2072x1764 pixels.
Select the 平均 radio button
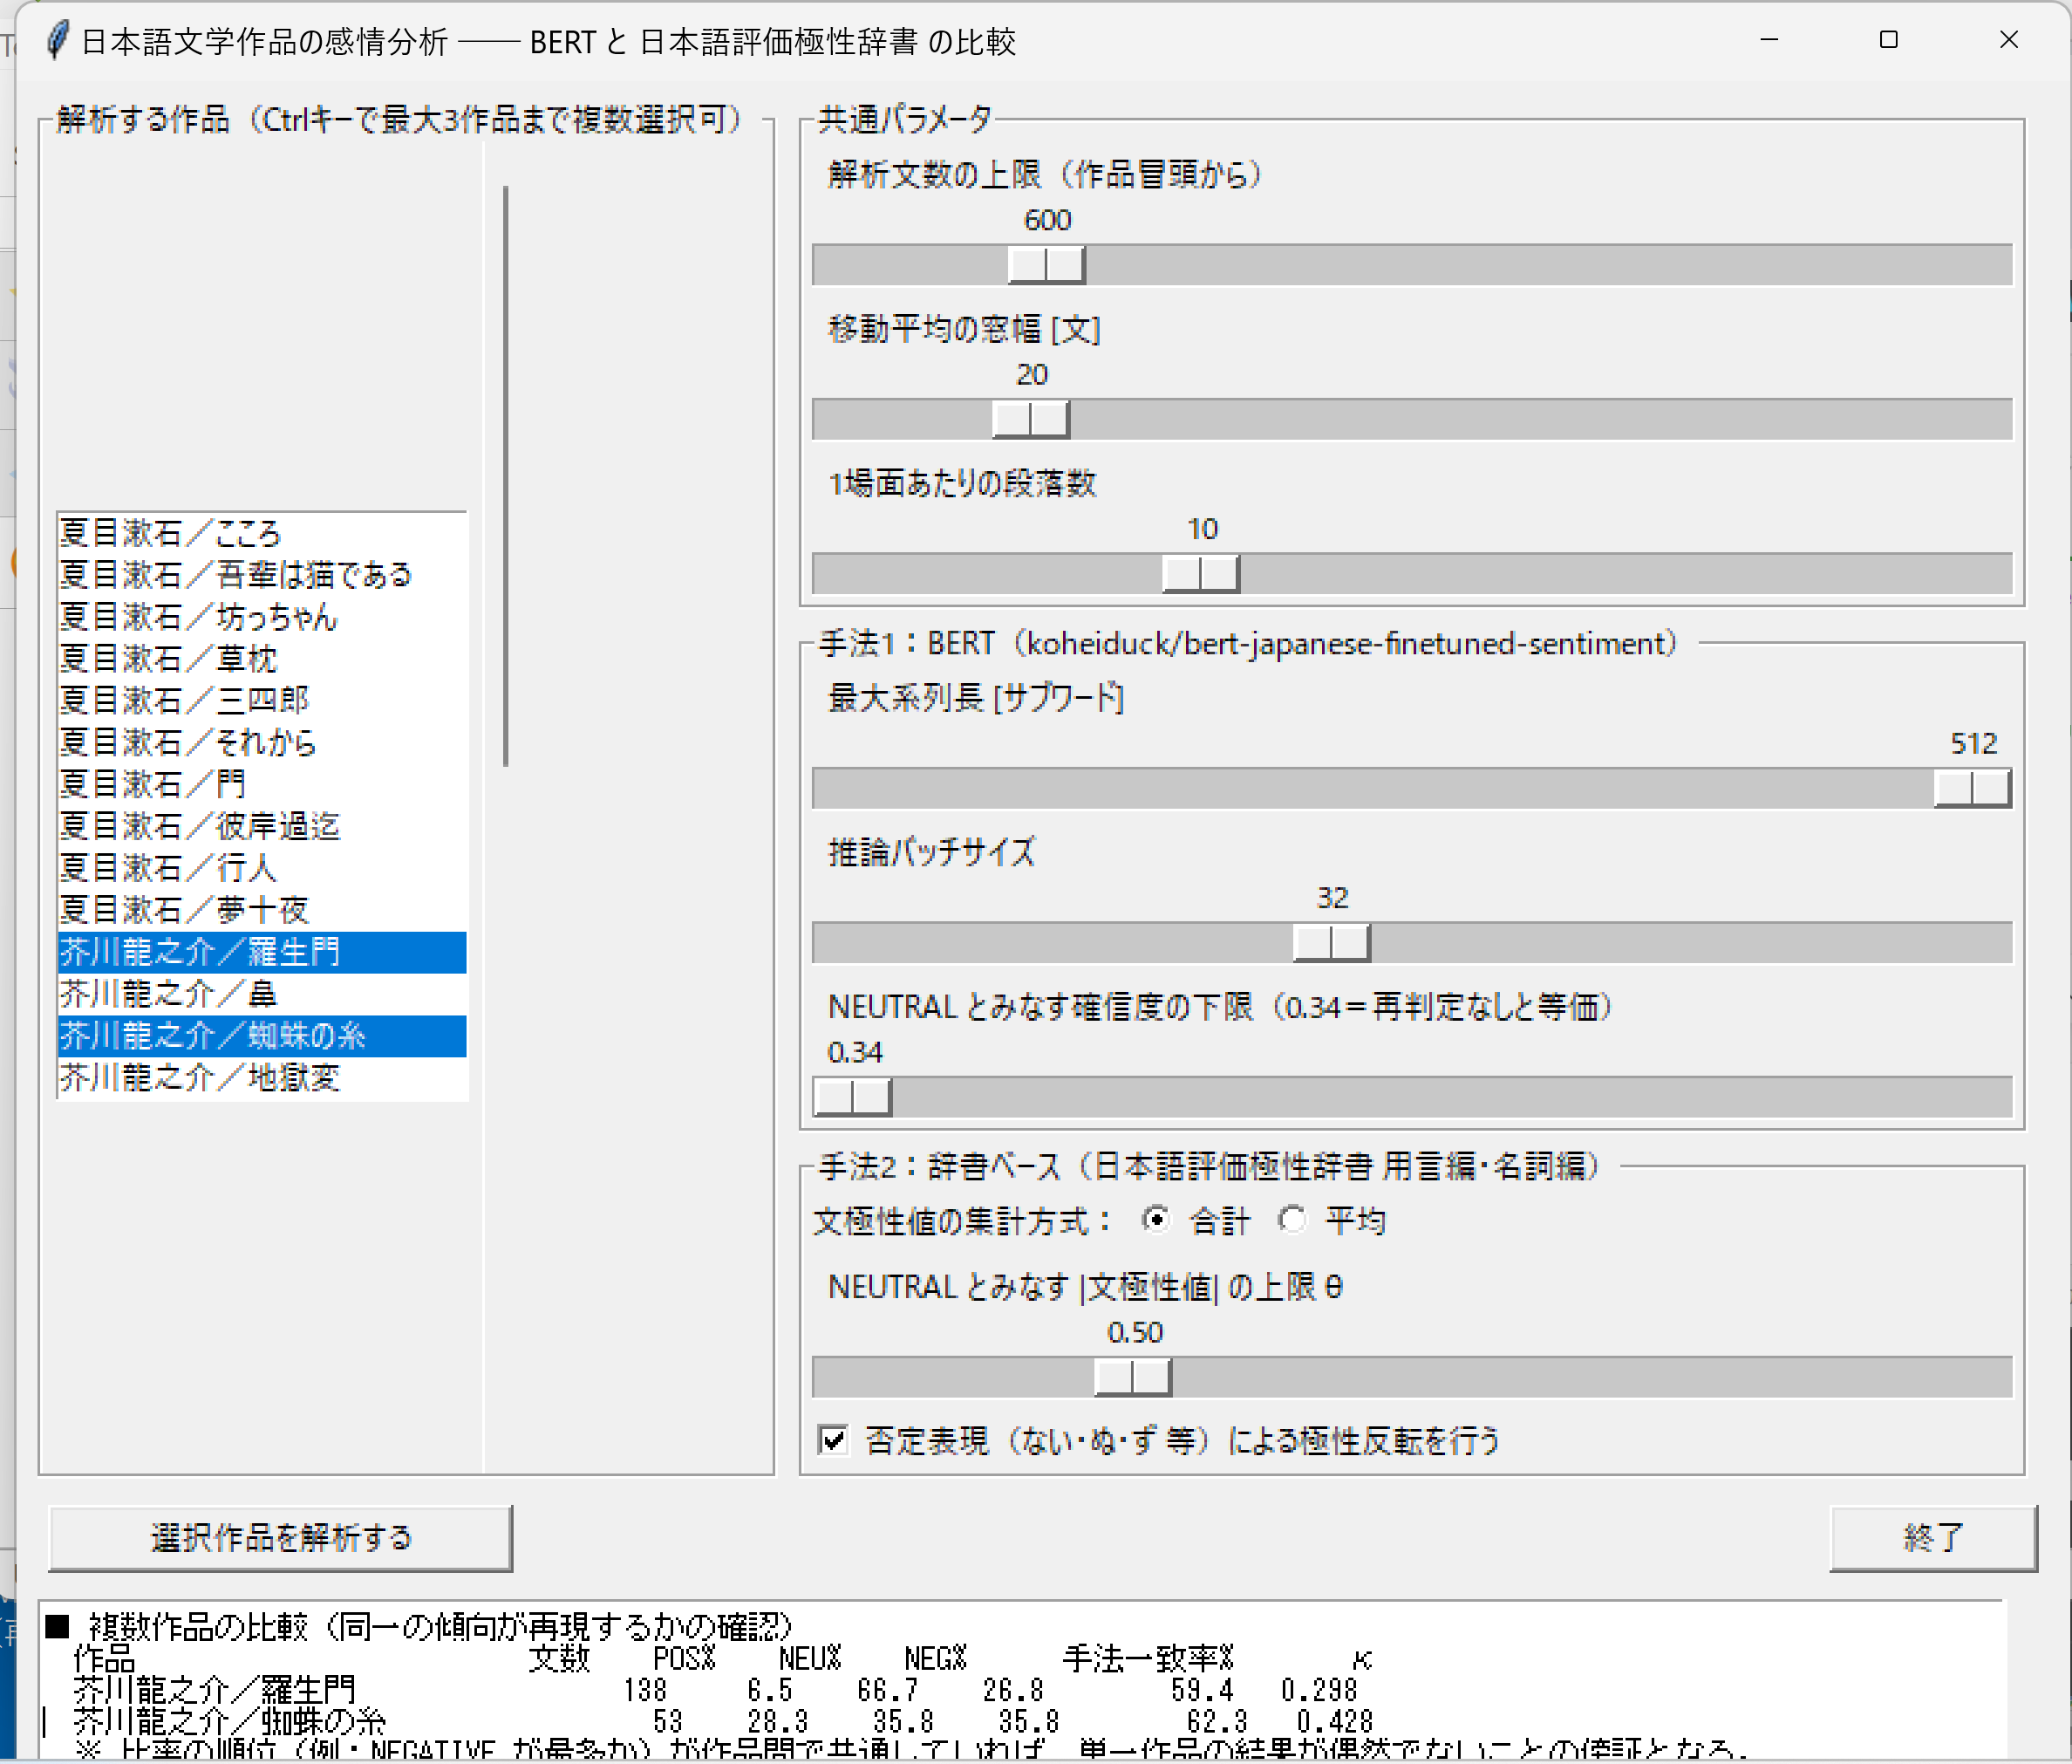pos(1292,1220)
